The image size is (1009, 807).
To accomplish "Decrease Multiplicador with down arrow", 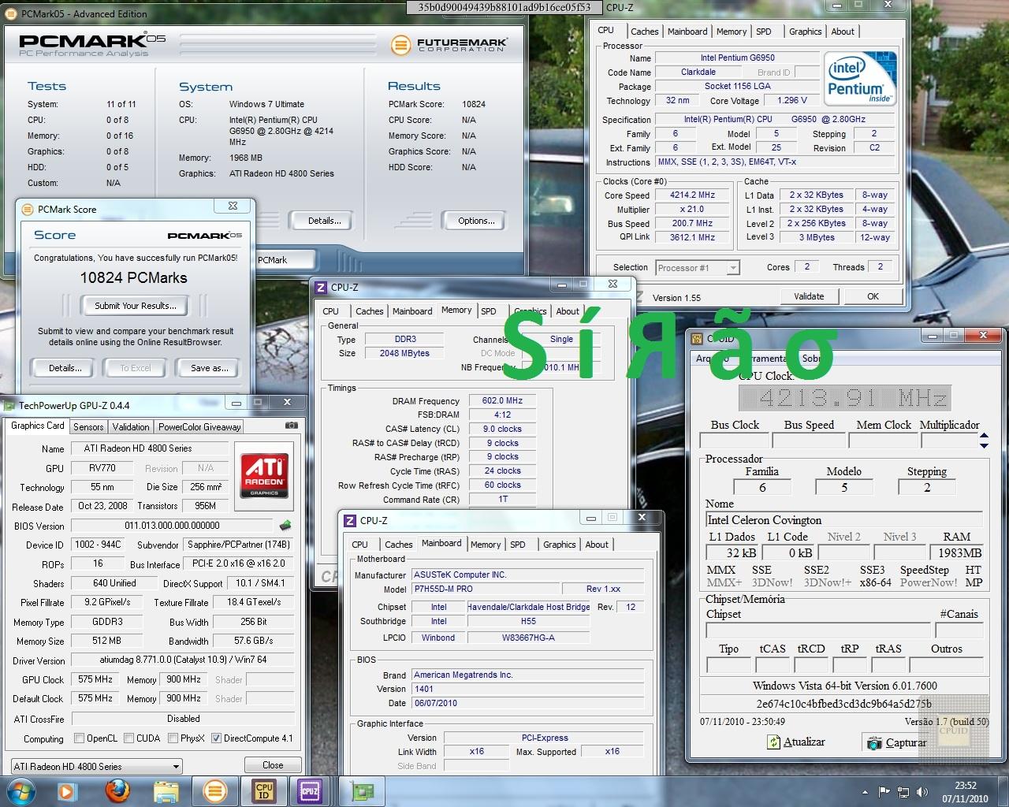I will coord(984,445).
